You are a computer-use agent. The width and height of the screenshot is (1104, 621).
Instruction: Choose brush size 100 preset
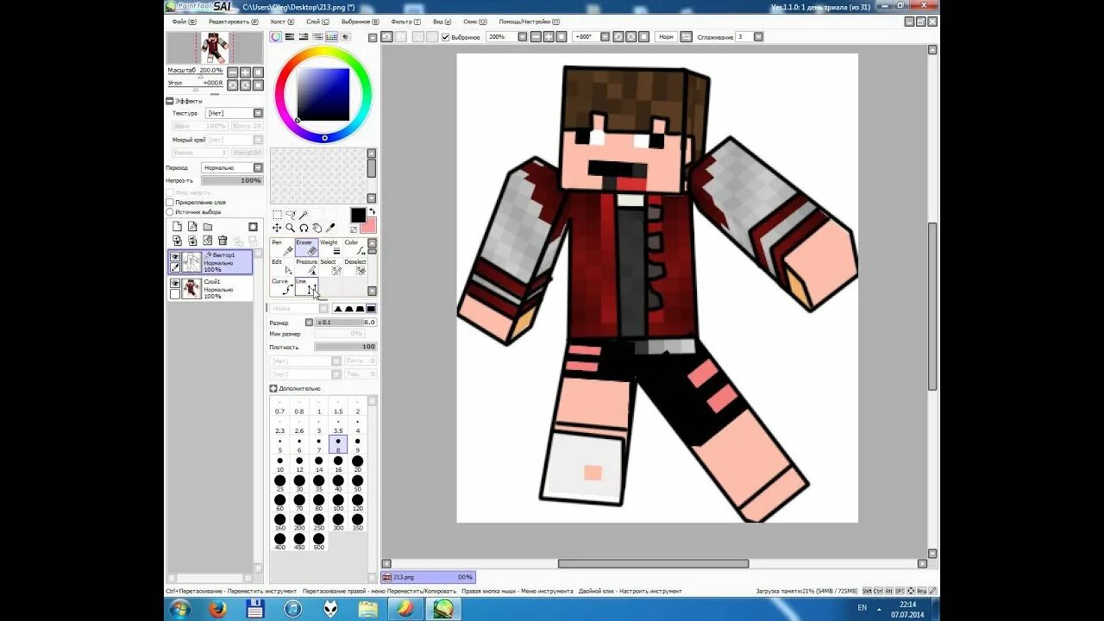[x=338, y=503]
